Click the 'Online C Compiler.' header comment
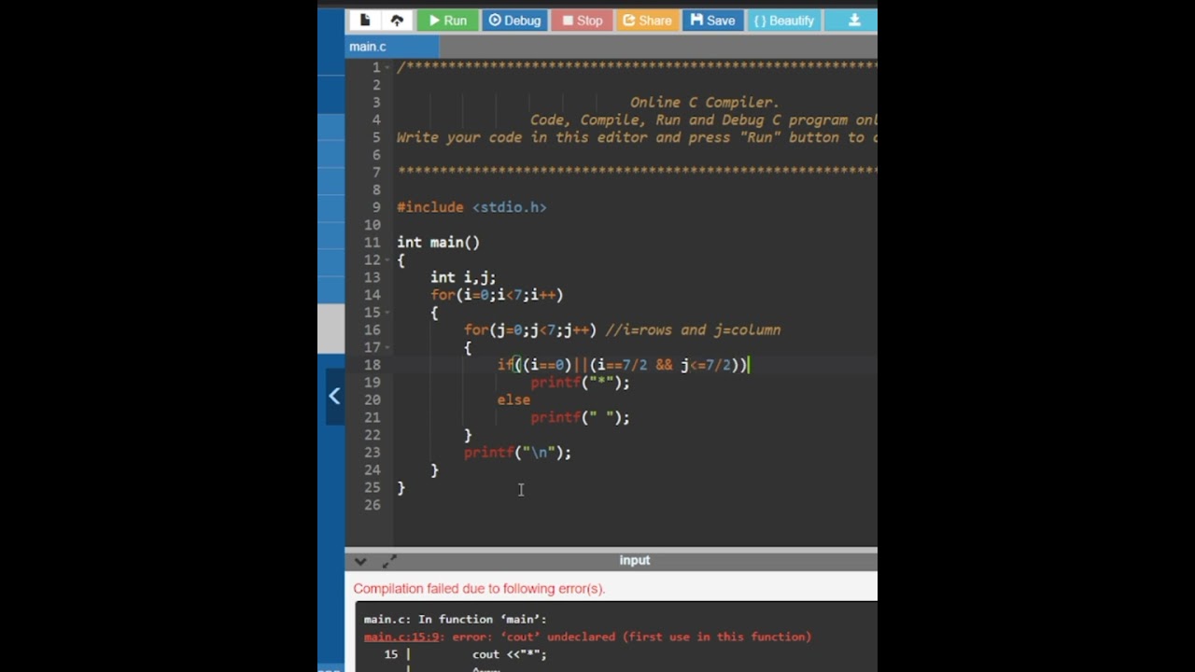1195x672 pixels. (705, 103)
